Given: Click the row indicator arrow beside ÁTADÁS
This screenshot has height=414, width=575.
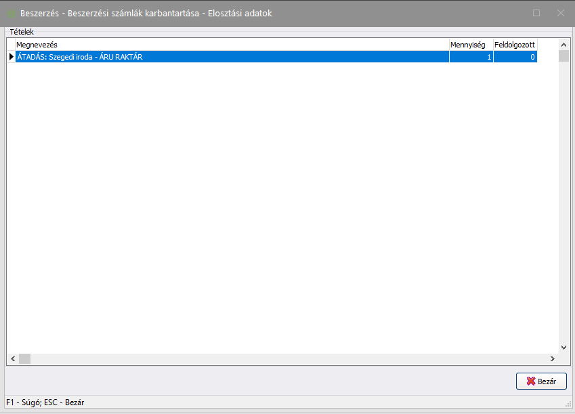Looking at the screenshot, I should click(x=11, y=58).
